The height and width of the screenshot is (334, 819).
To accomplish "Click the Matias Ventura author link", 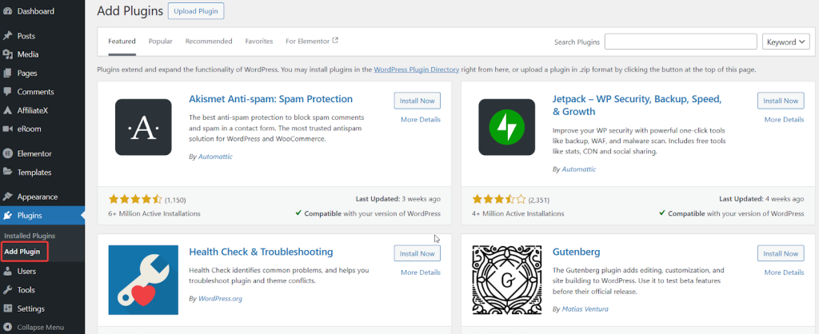I will 585,309.
